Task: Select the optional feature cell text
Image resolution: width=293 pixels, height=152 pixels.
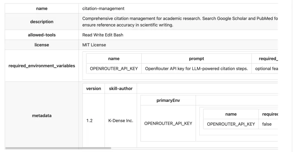Action: 266,69
